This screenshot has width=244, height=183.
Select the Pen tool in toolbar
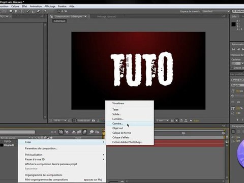[x=16, y=11]
